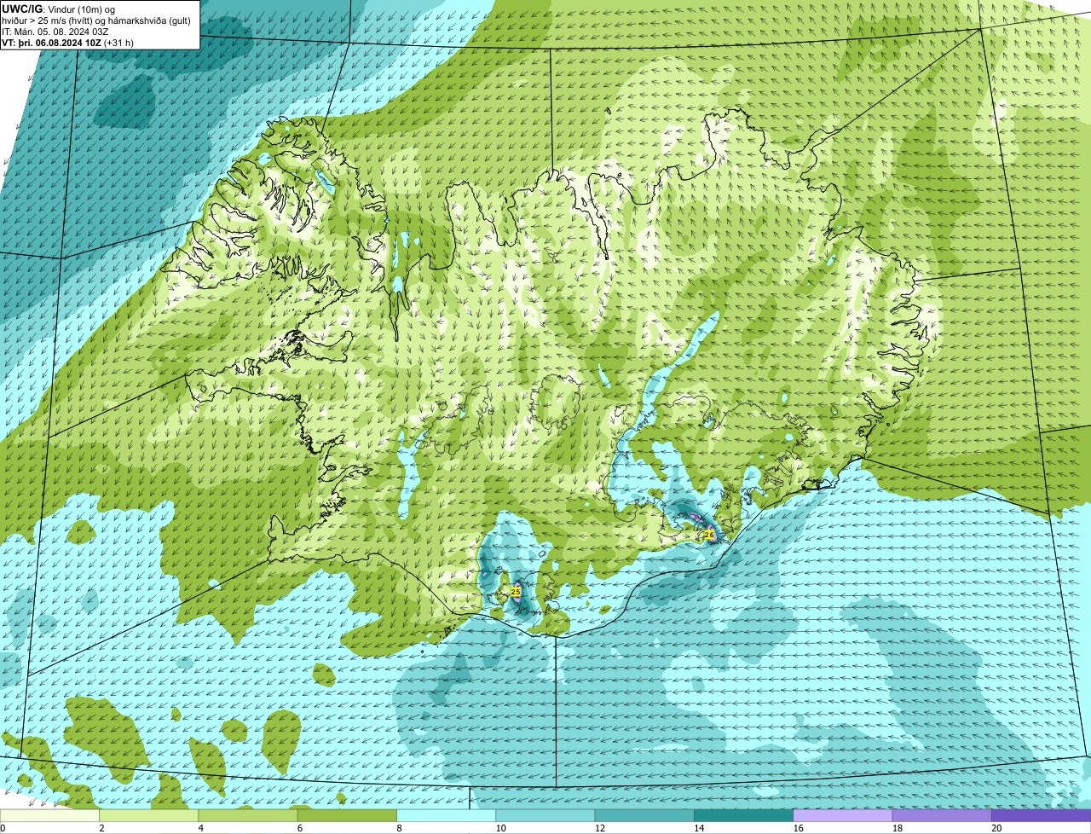Click the '18' label on the wind scale

pos(898,828)
